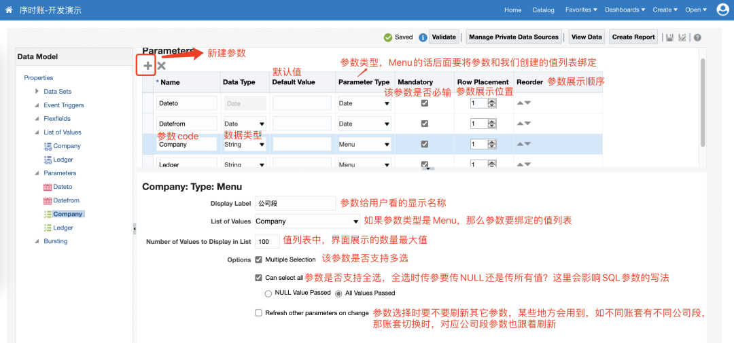This screenshot has height=343, width=734.
Task: Click Default Value field for Datefrom
Action: tap(302, 124)
